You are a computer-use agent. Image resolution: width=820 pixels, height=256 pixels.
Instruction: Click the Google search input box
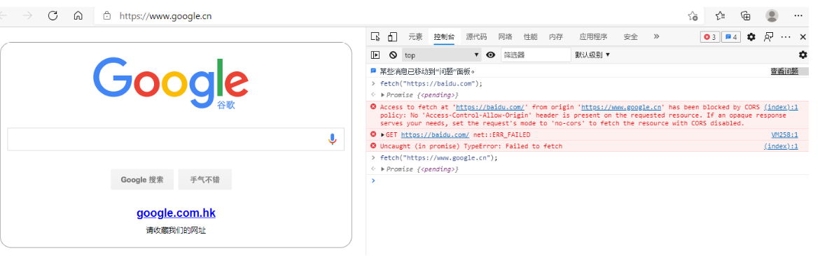176,139
